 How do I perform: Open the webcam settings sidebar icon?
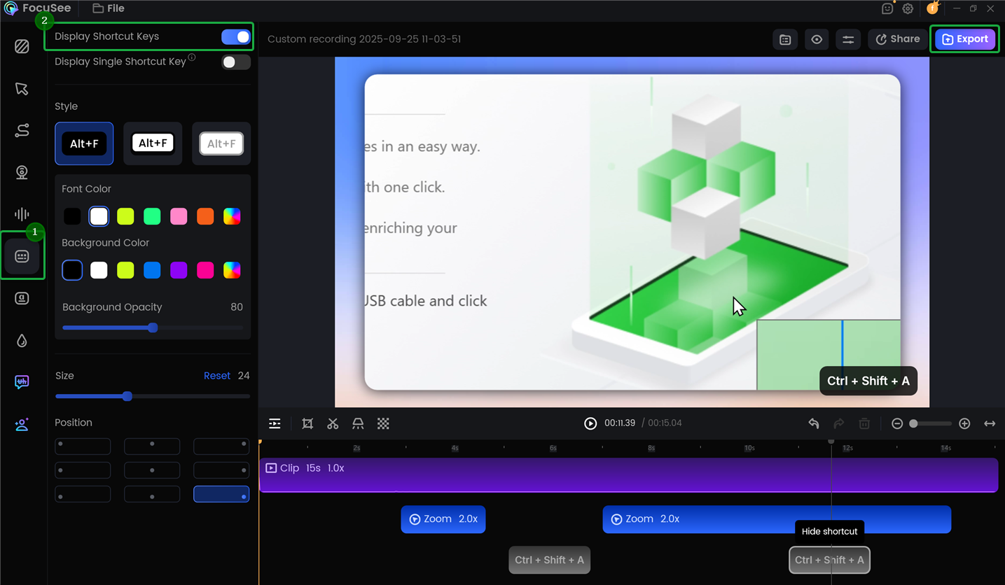coord(22,172)
